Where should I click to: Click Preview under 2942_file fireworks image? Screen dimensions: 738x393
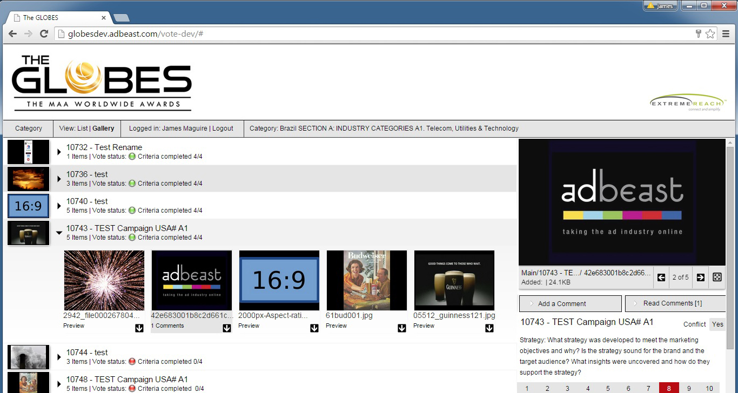(x=74, y=326)
